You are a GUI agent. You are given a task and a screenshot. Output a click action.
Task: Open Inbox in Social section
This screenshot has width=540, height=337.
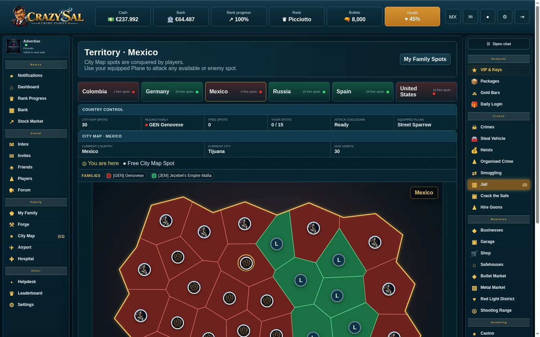tap(36, 144)
